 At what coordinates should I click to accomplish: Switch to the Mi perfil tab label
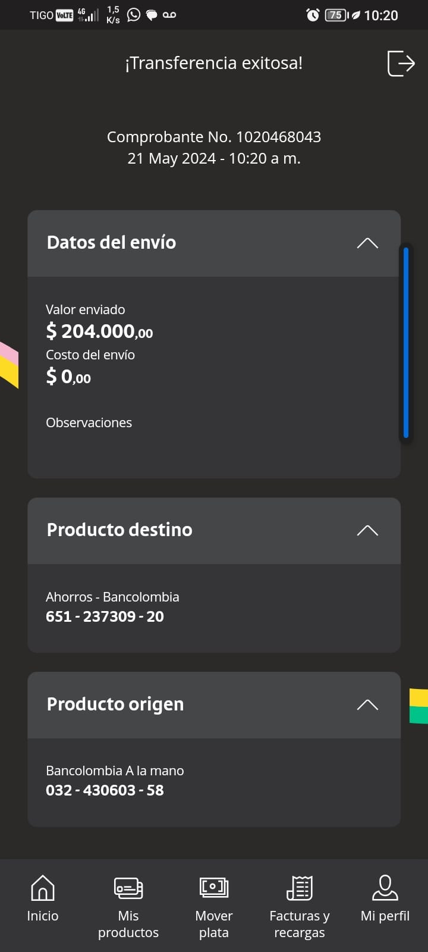click(385, 916)
